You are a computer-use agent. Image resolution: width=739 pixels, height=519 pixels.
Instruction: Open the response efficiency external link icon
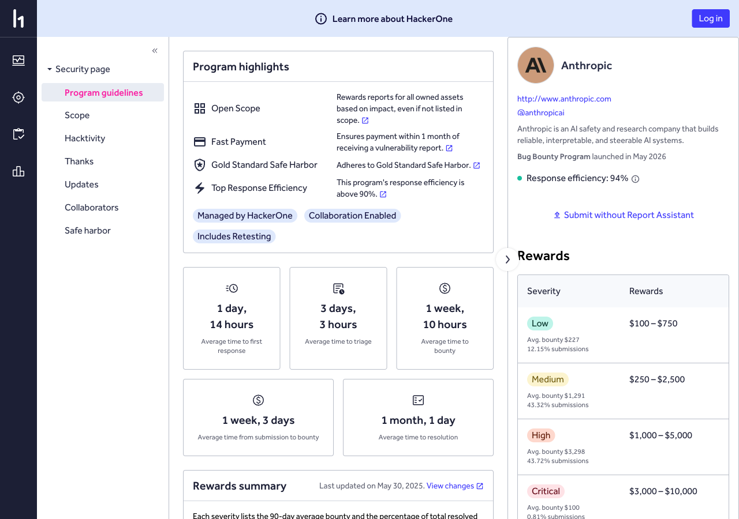383,194
